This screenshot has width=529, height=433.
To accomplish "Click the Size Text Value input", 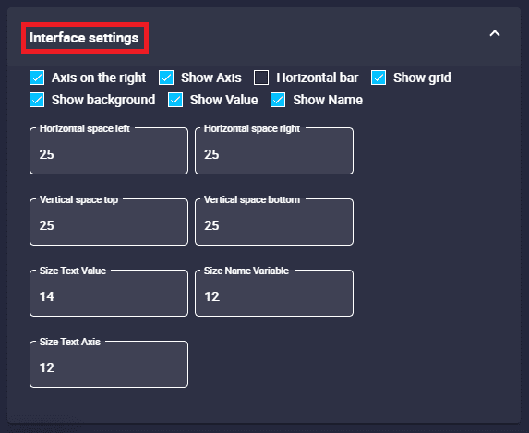I will tap(109, 293).
